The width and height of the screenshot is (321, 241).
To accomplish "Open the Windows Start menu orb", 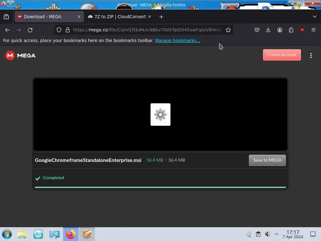I will click(x=7, y=234).
